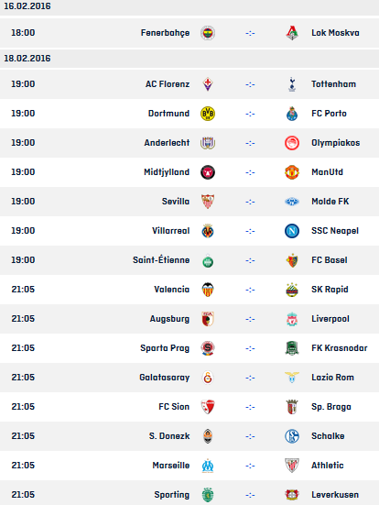Click the Manchester United crest

pos(292,172)
